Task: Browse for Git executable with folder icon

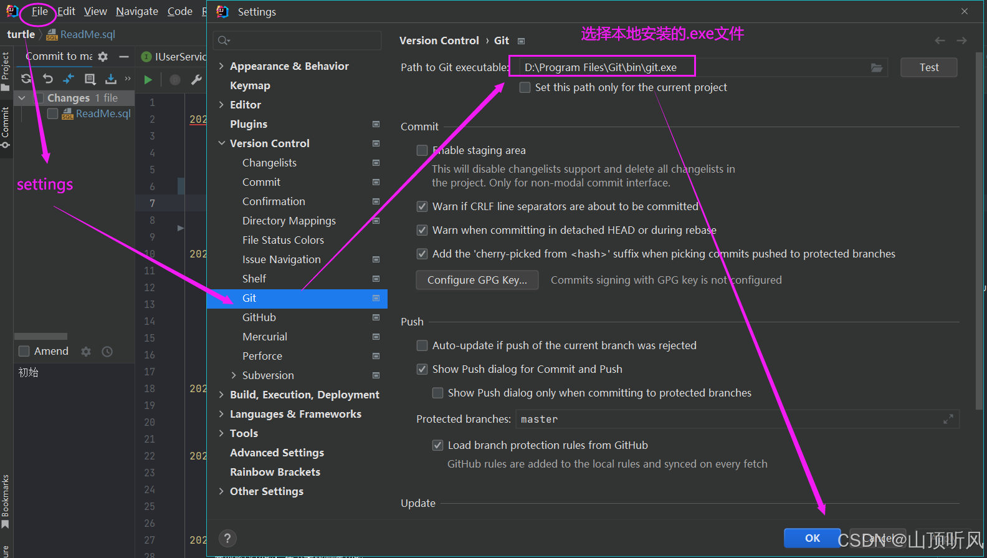Action: [877, 67]
